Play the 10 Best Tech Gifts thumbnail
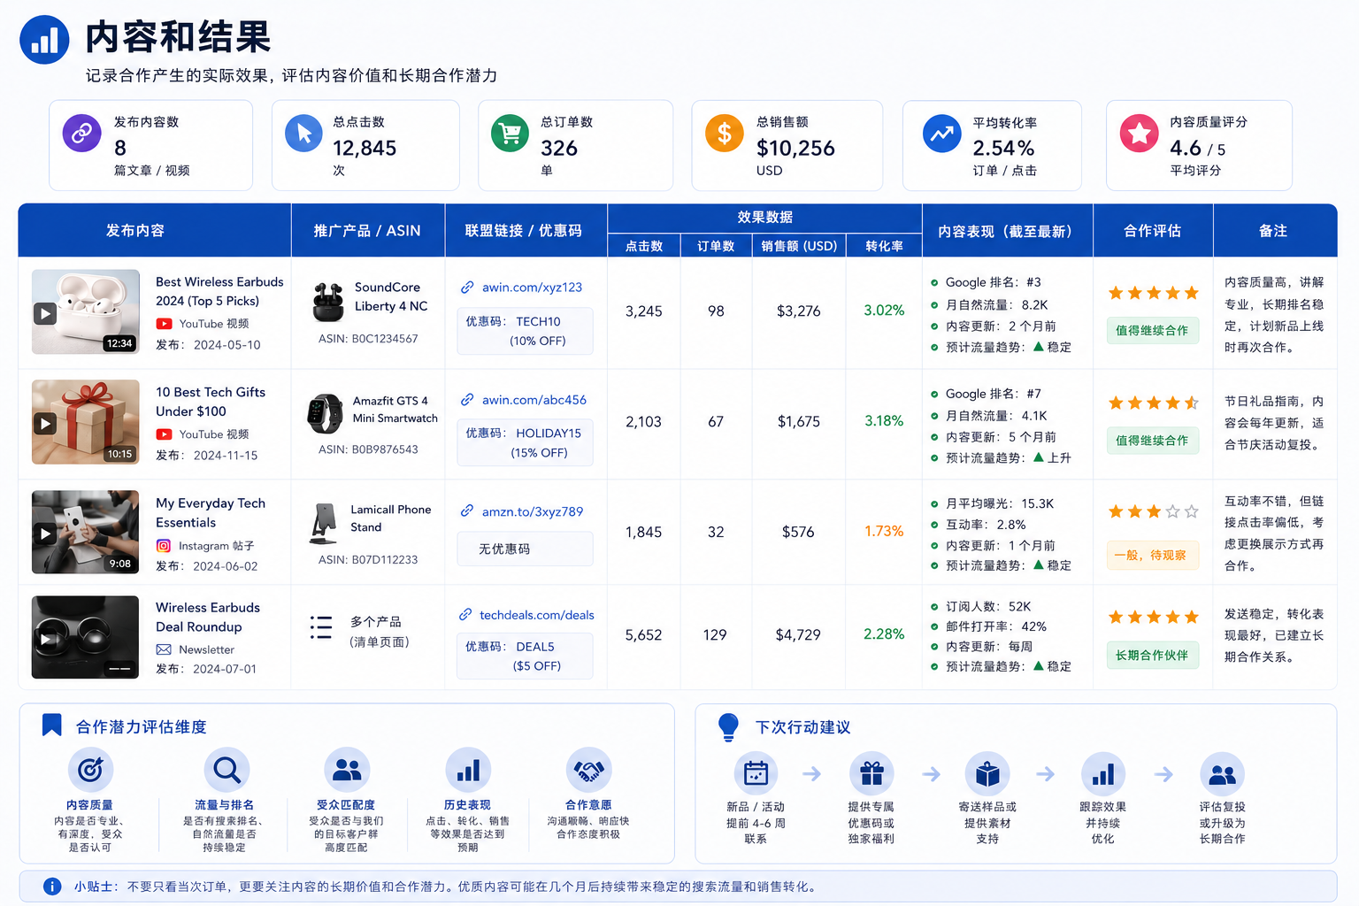Viewport: 1359px width, 906px height. [86, 422]
